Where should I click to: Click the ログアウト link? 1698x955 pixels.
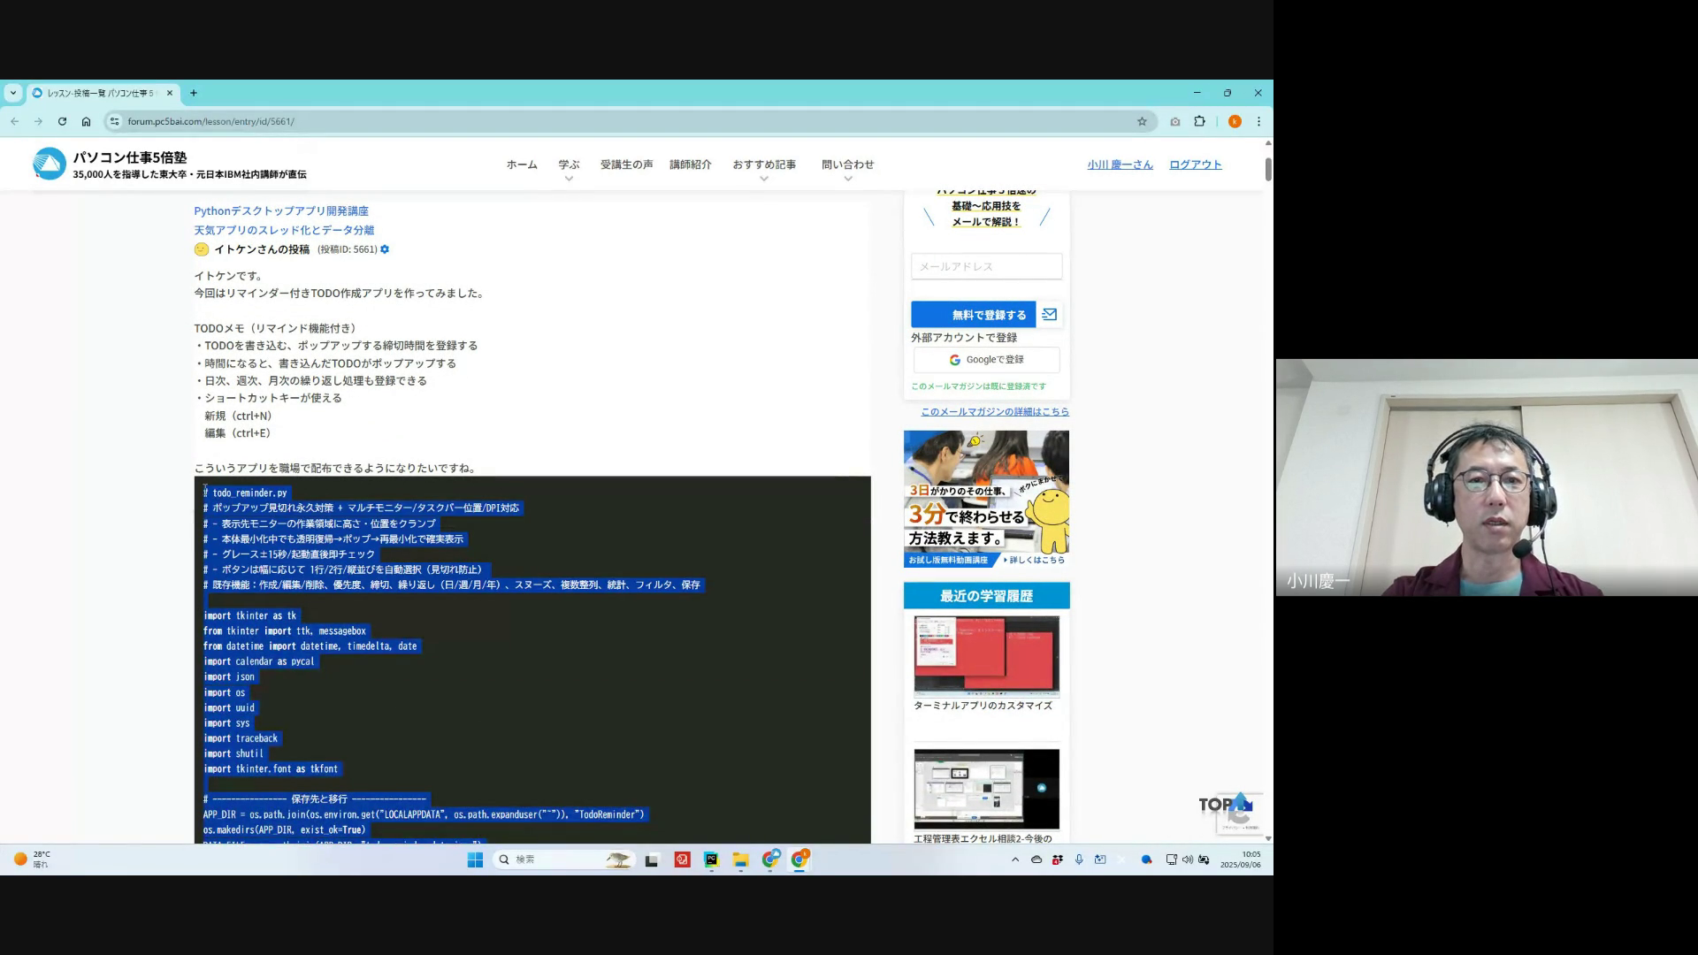1195,164
